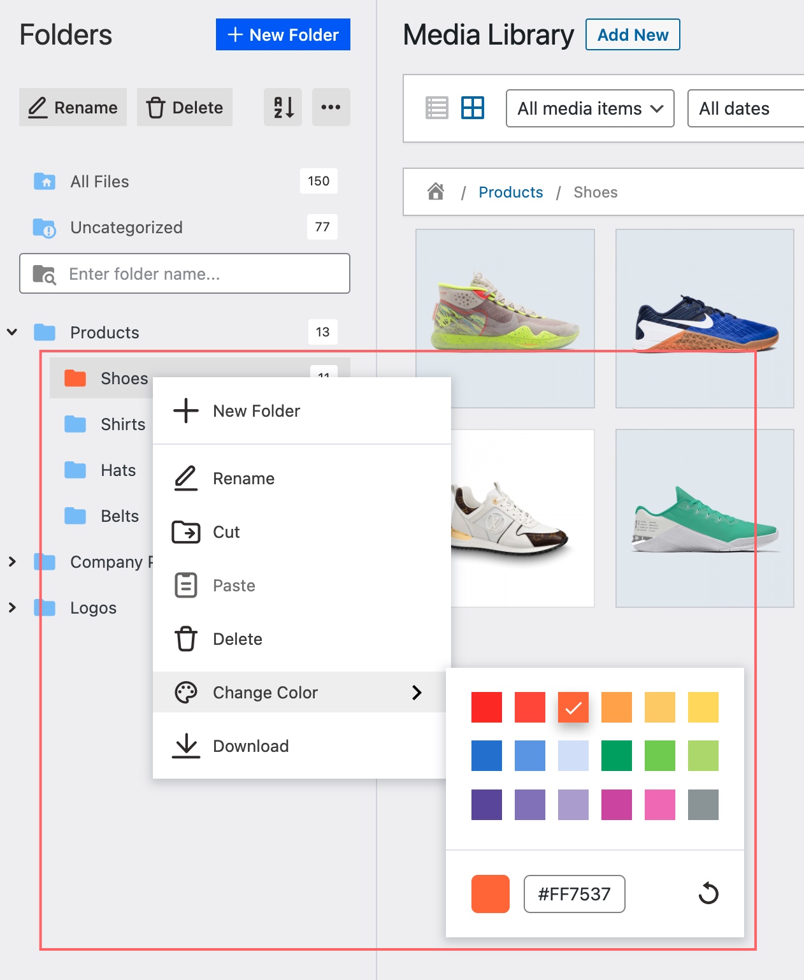804x980 pixels.
Task: Choose Cut in the context menu
Action: coord(302,532)
